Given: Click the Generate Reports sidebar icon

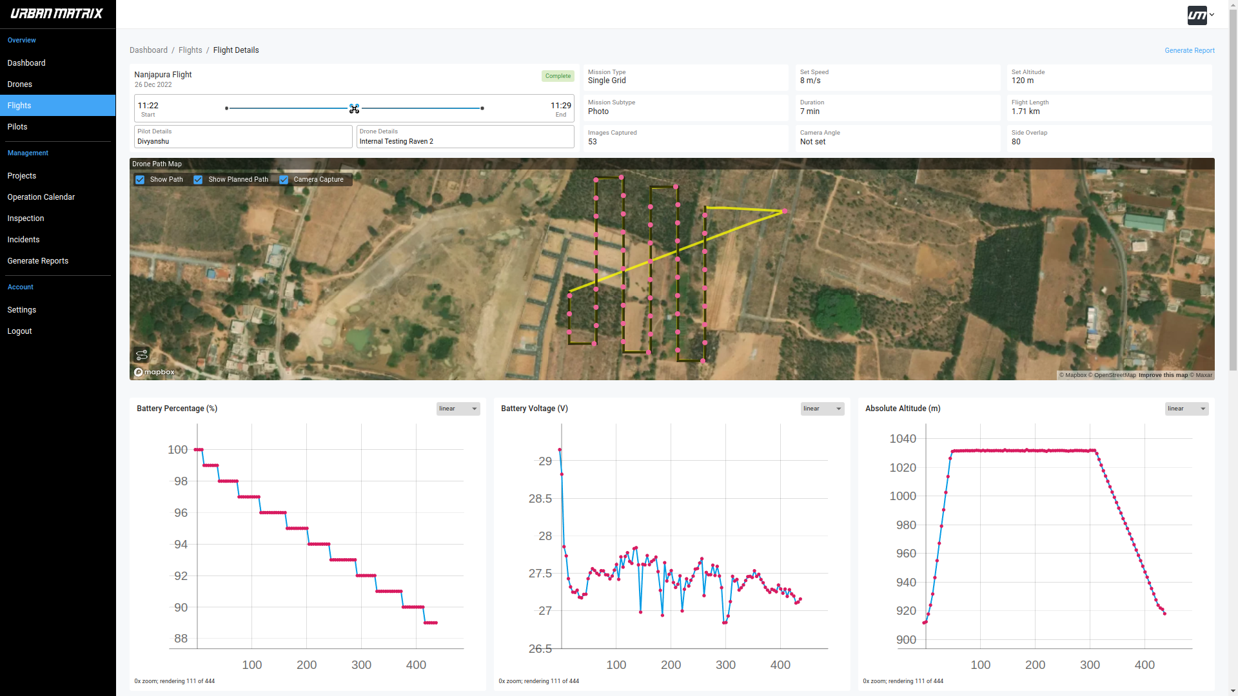Looking at the screenshot, I should click(37, 260).
